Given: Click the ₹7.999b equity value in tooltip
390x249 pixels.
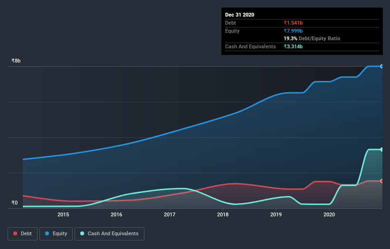Looking at the screenshot, I should pos(293,31).
